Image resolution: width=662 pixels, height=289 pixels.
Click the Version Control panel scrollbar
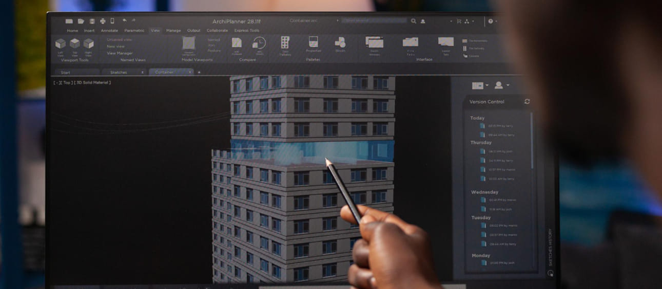(531, 143)
